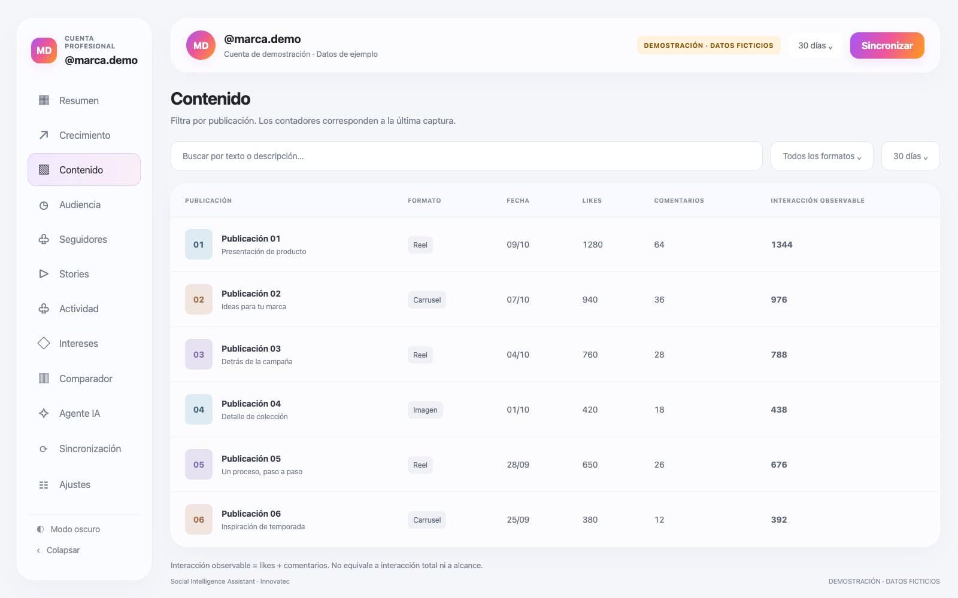Click the Sincronización refresh icon

tap(44, 449)
